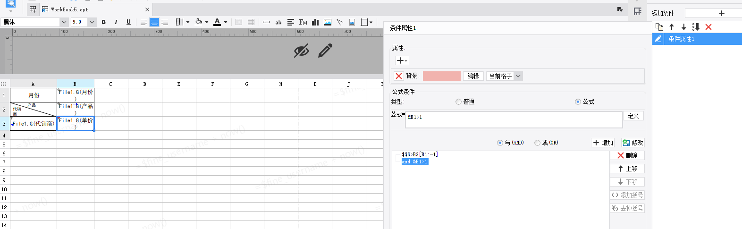Click the font color A icon
The image size is (742, 229).
(217, 22)
